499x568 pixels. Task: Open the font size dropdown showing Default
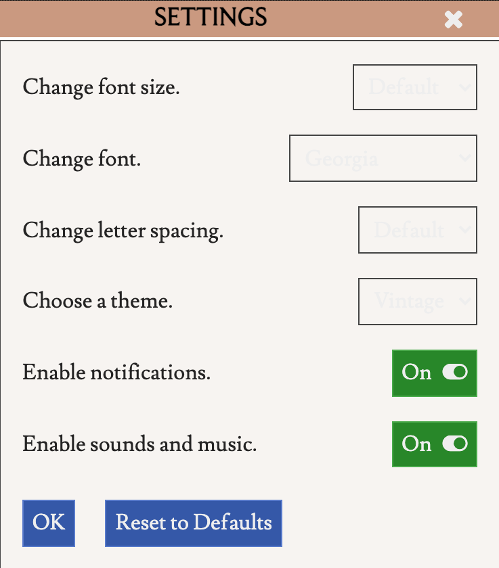tap(414, 87)
